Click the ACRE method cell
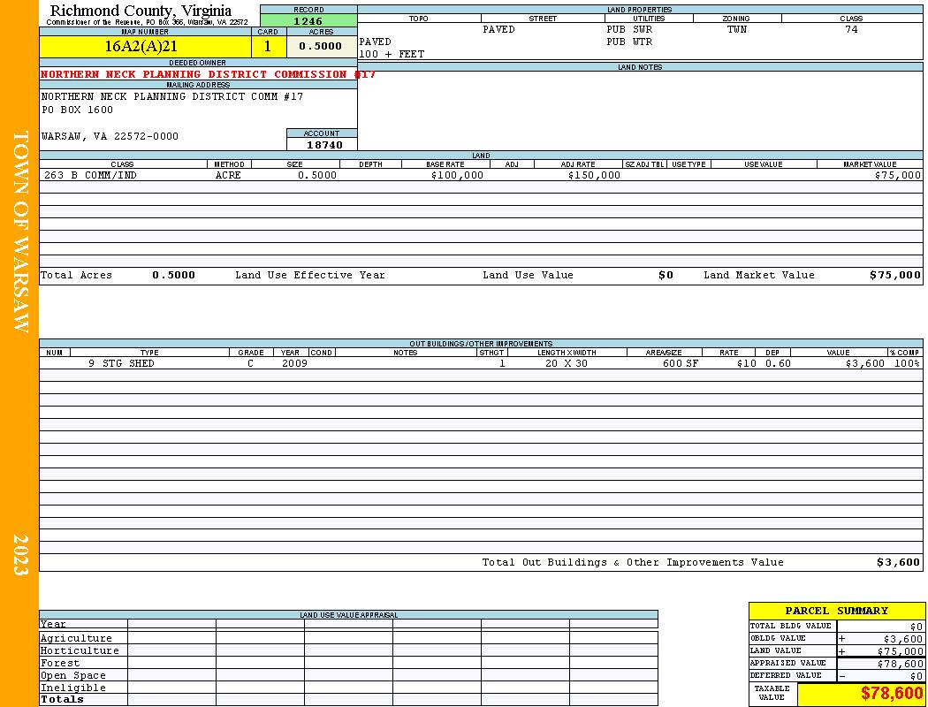Image resolution: width=928 pixels, height=707 pixels. [228, 175]
